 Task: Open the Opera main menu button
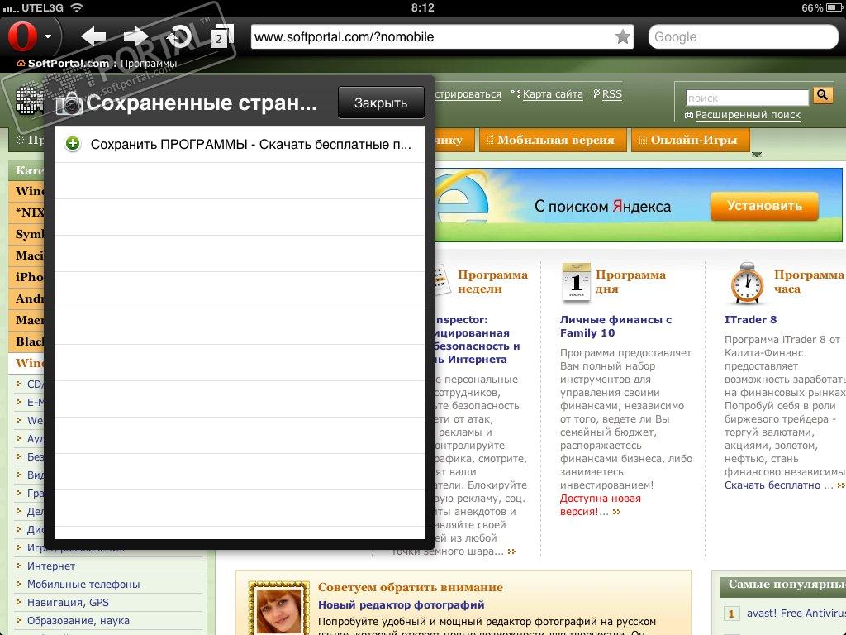pos(30,36)
